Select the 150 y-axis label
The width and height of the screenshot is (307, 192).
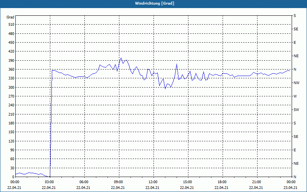click(12, 132)
